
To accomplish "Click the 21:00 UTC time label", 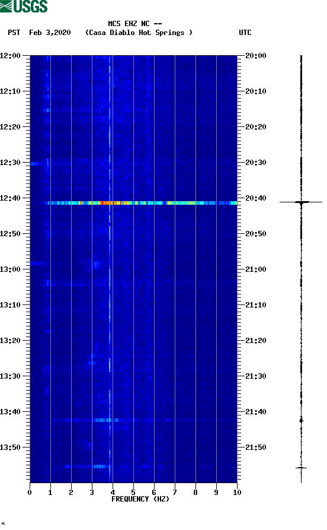I will [255, 269].
